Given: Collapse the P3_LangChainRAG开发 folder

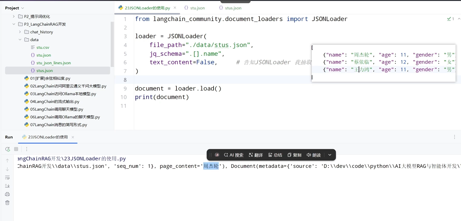Looking at the screenshot, I should (x=14, y=24).
